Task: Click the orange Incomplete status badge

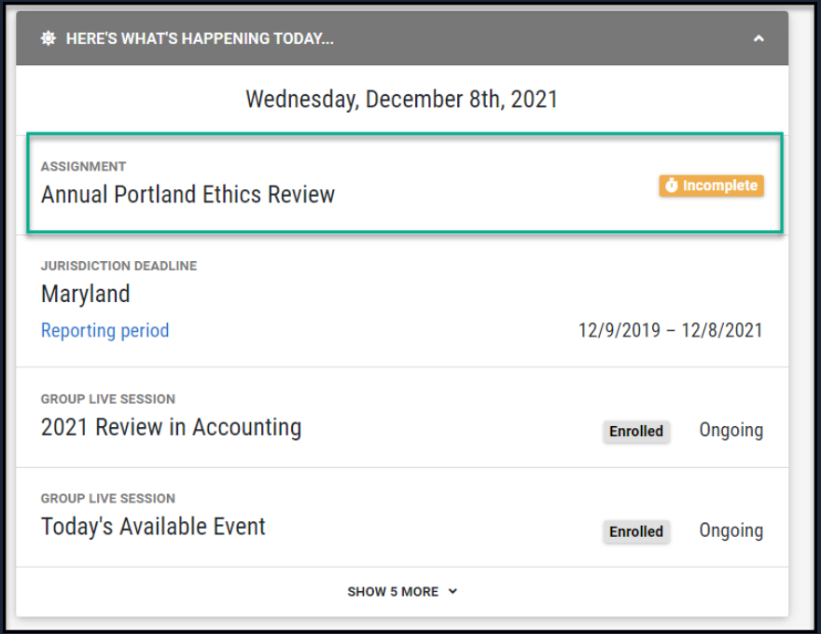Action: click(711, 186)
